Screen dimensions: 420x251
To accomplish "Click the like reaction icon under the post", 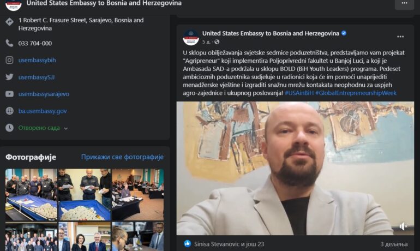I will tap(188, 243).
